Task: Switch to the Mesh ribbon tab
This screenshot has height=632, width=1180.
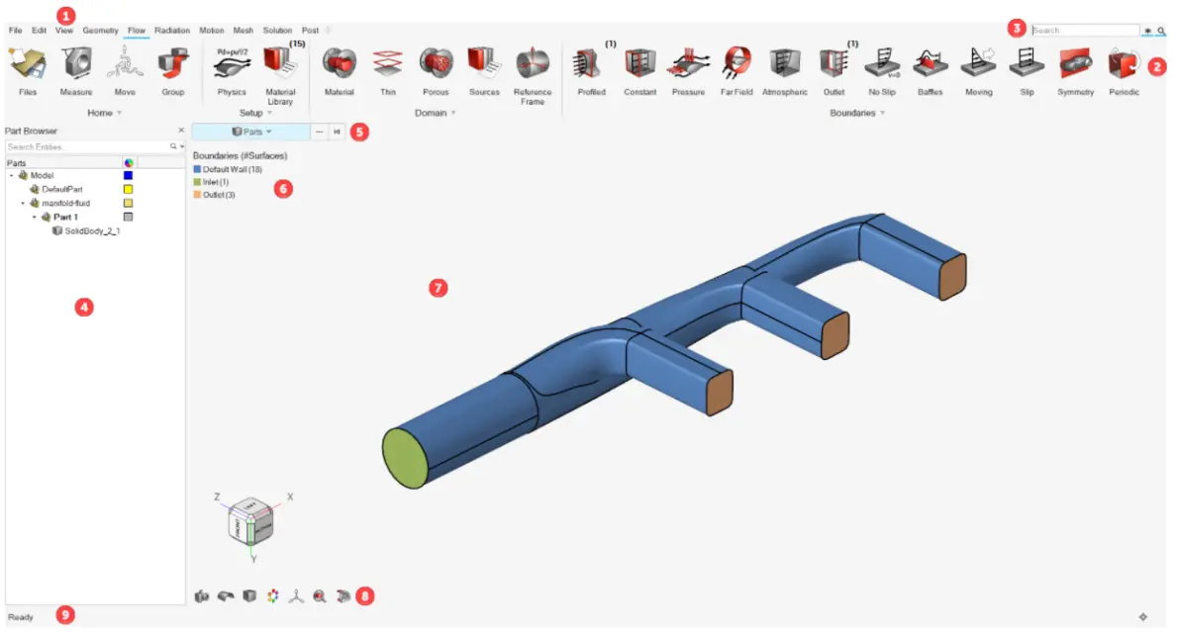Action: tap(244, 30)
